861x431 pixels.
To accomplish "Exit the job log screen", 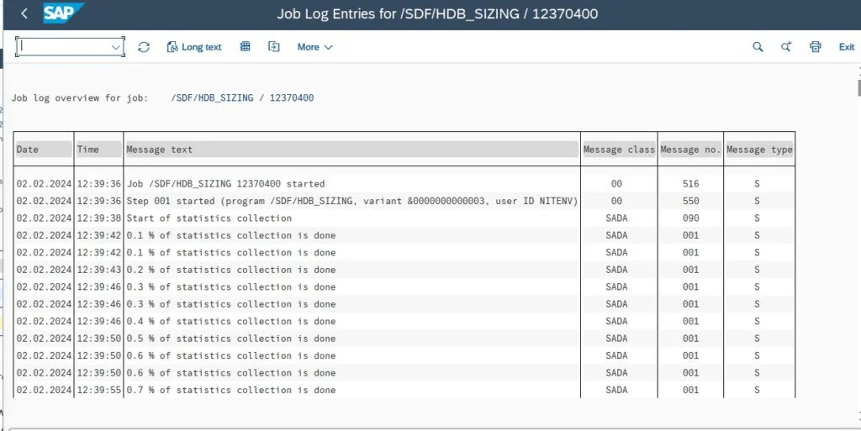I will (847, 47).
